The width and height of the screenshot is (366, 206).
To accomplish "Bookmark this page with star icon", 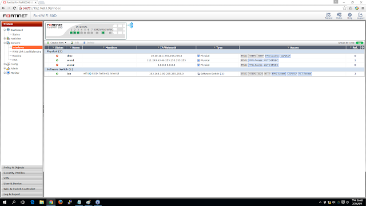I will click(344, 8).
